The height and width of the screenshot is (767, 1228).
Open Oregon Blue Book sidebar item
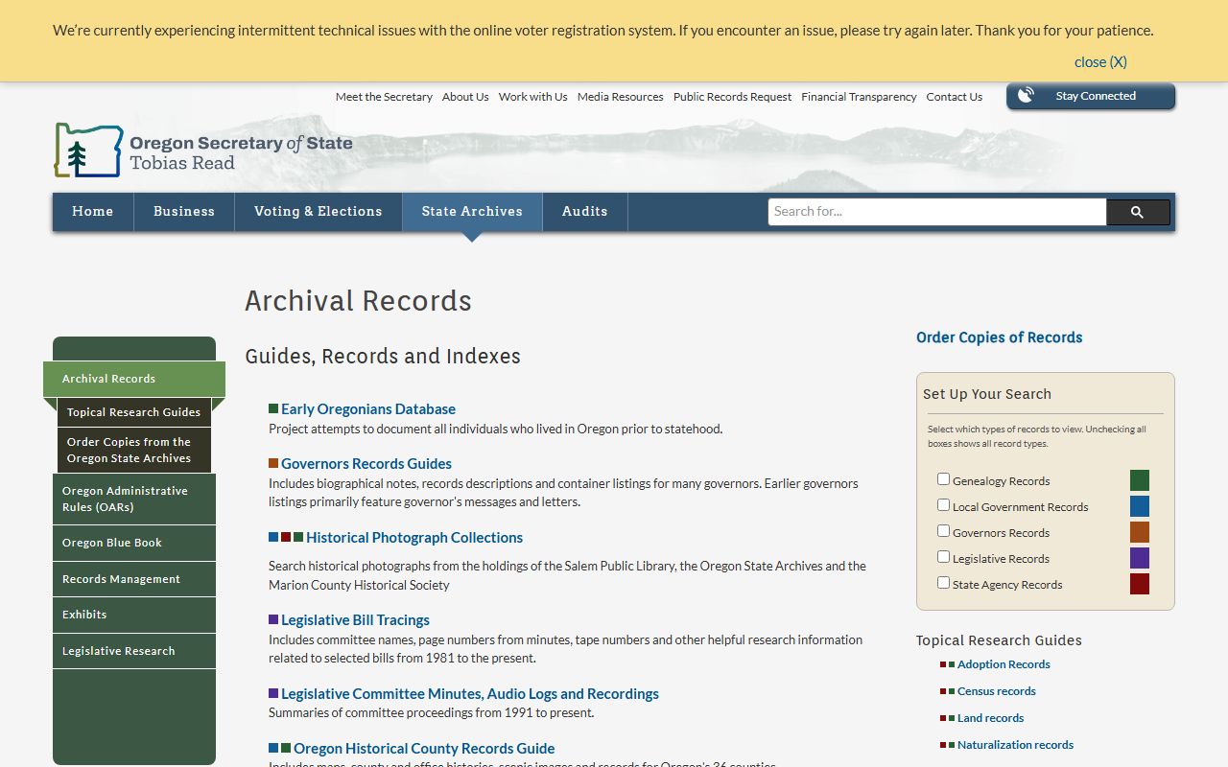[134, 543]
